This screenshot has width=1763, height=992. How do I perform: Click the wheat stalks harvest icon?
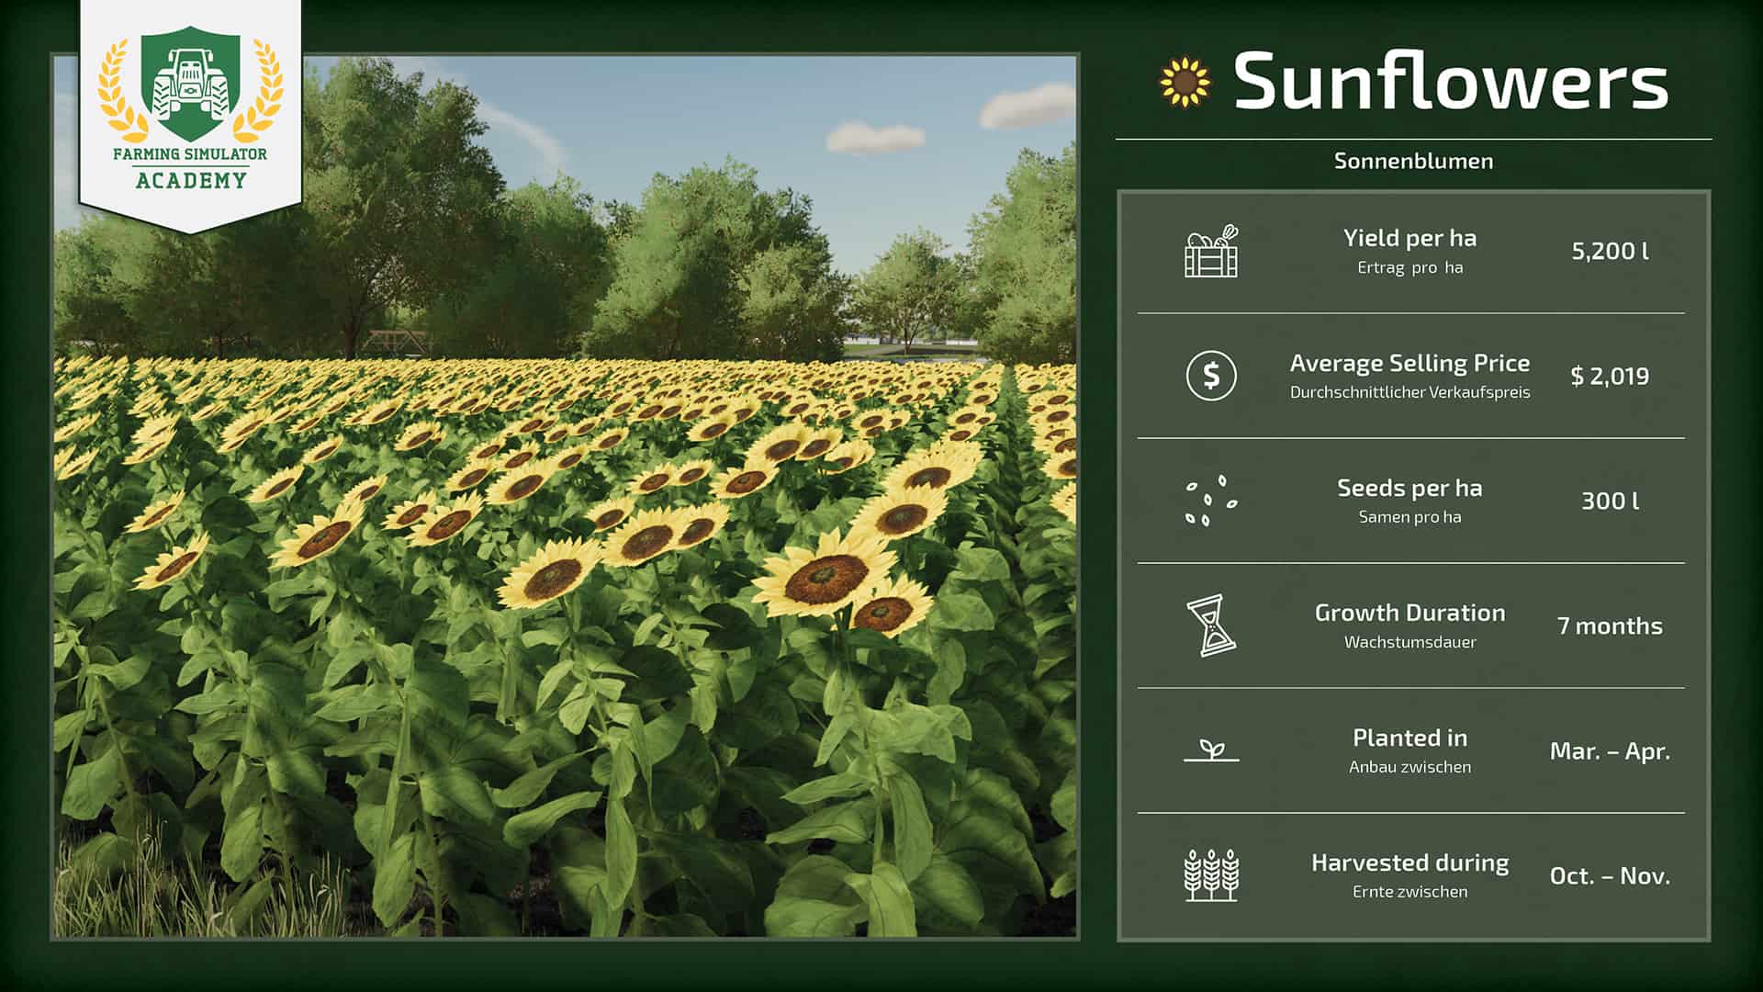[x=1211, y=874]
